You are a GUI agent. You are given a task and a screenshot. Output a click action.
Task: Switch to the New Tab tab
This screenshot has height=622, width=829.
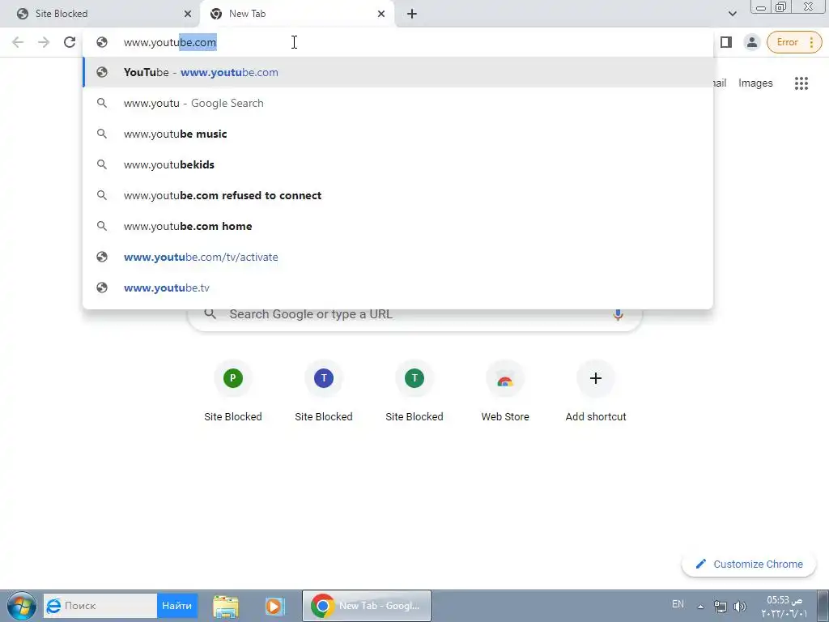coord(296,14)
